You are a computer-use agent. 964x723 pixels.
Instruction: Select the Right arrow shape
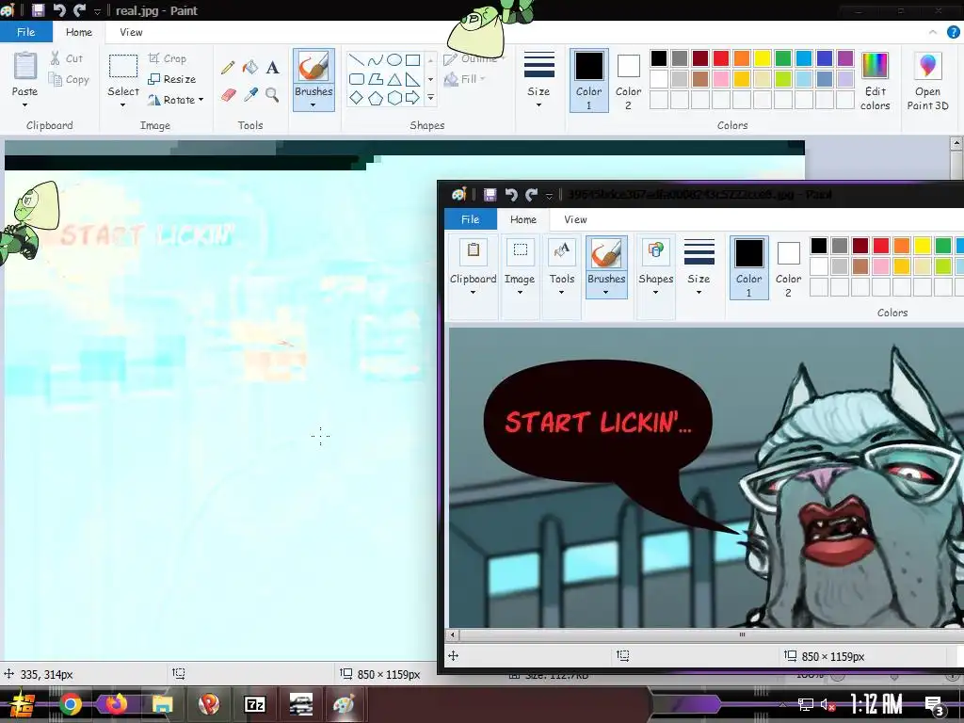[x=412, y=98]
